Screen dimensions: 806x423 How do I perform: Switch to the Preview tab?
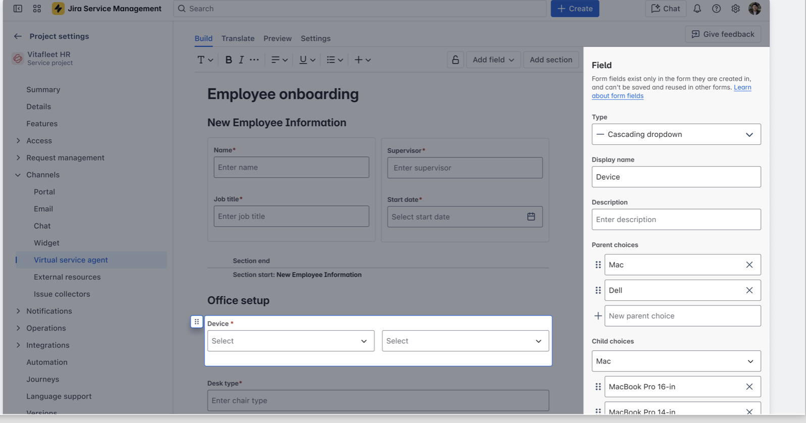coord(277,38)
